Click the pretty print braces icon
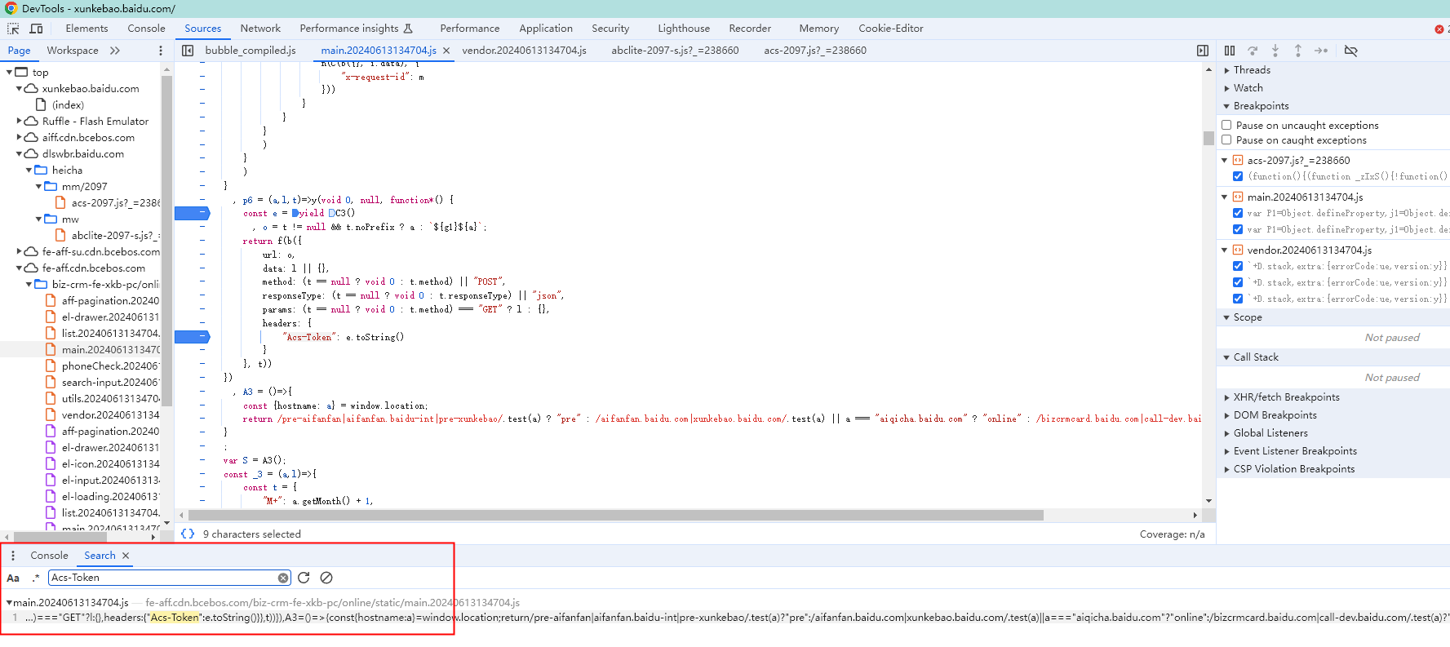1450x647 pixels. tap(188, 534)
